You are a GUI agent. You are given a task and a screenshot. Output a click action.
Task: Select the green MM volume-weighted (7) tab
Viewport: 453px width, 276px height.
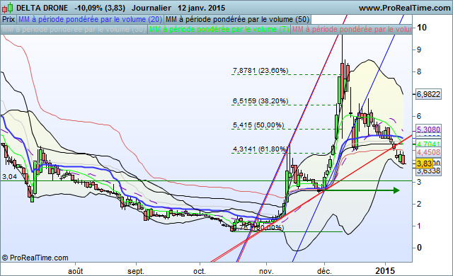click(219, 29)
